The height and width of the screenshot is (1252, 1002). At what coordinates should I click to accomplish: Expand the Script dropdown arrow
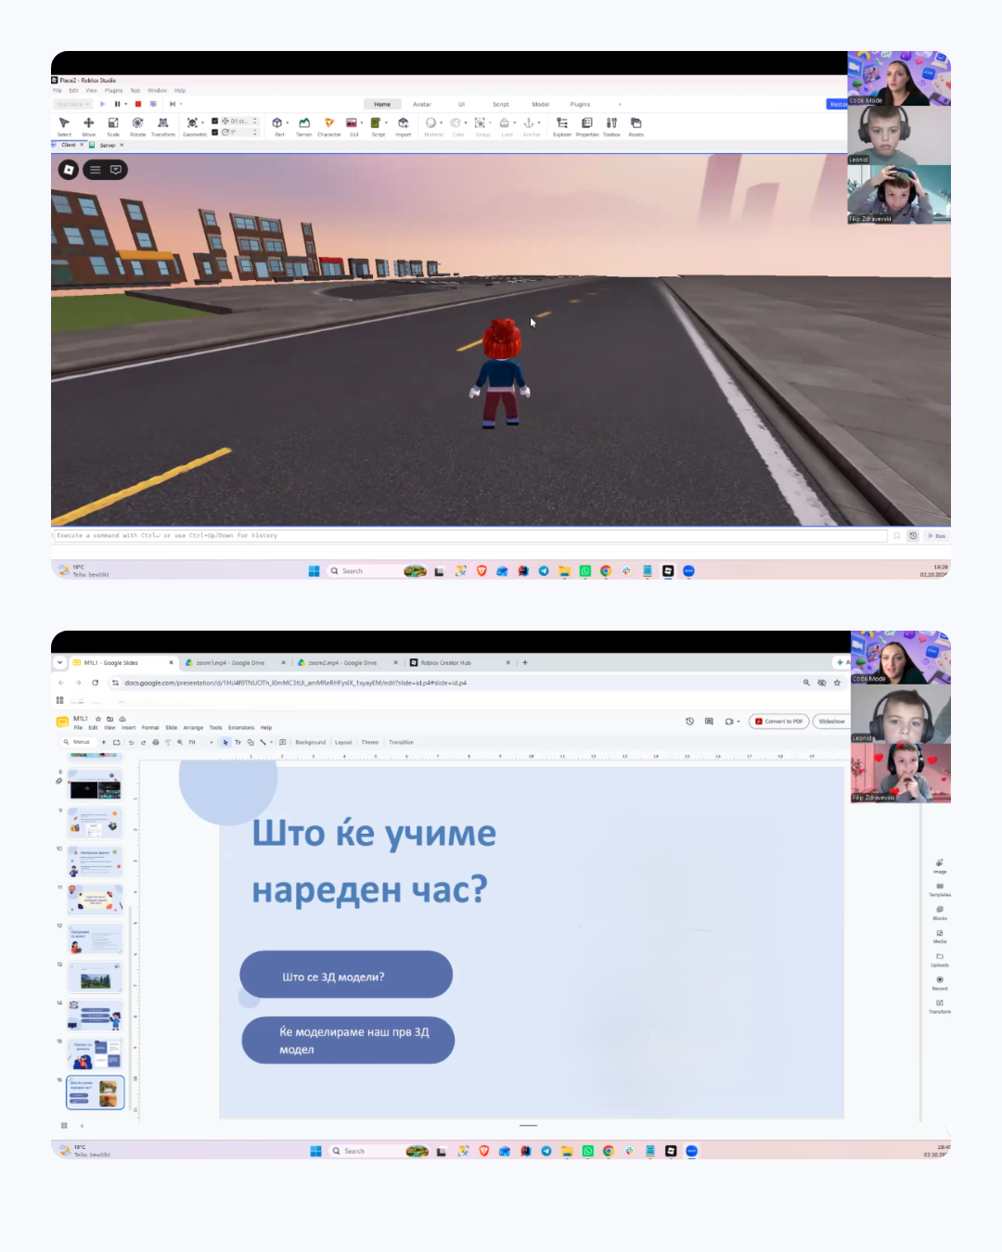386,122
